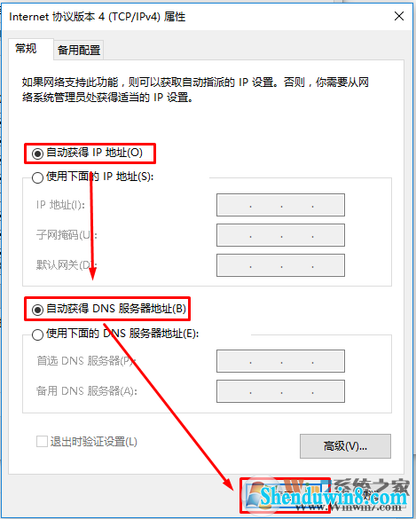Confirm with the red-outlined OK button
This screenshot has height=519, width=416.
pyautogui.click(x=286, y=496)
